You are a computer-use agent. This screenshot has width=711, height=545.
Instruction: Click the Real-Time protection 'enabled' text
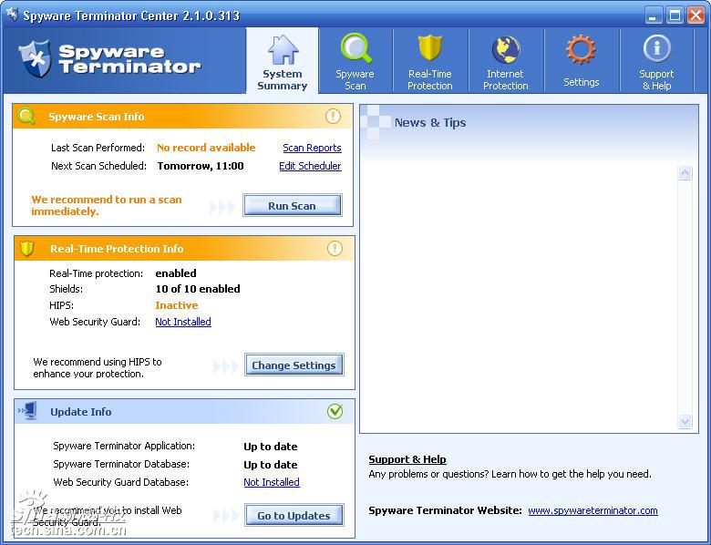pos(176,272)
